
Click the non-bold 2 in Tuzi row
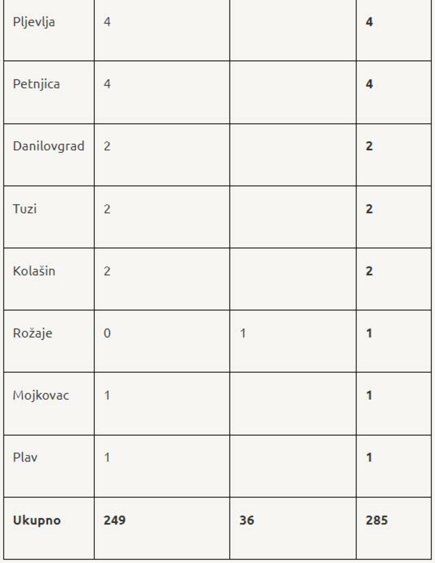(x=107, y=209)
